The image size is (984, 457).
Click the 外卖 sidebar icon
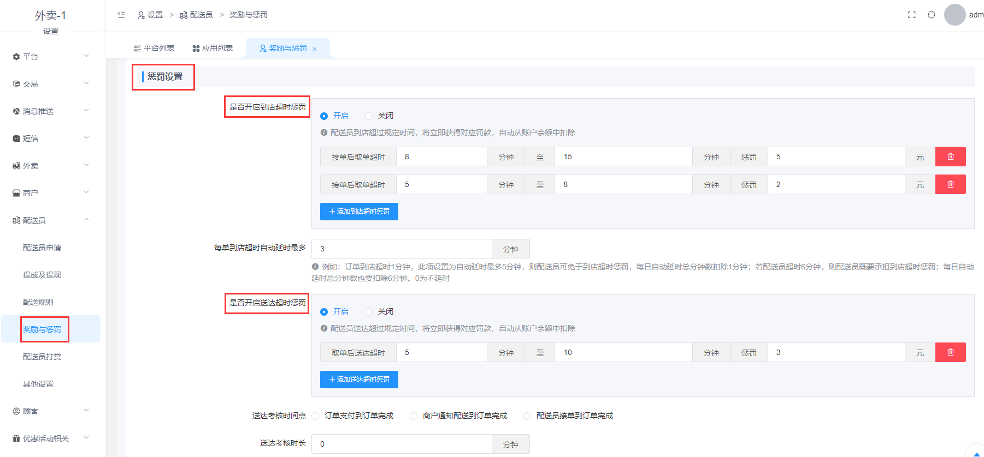pos(16,166)
